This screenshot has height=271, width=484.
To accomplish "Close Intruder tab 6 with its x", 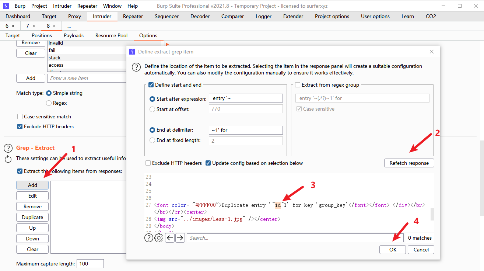I will point(13,26).
